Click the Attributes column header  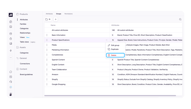tap(115, 25)
